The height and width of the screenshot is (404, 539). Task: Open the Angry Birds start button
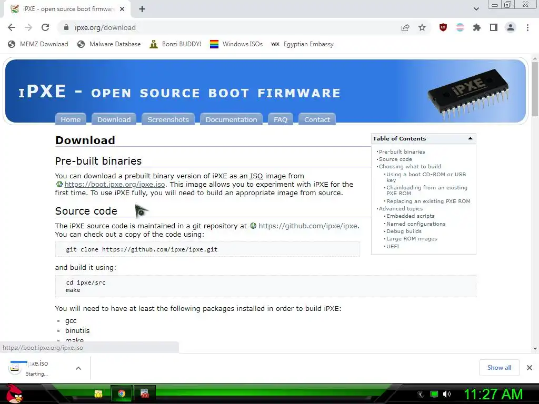coord(14,393)
